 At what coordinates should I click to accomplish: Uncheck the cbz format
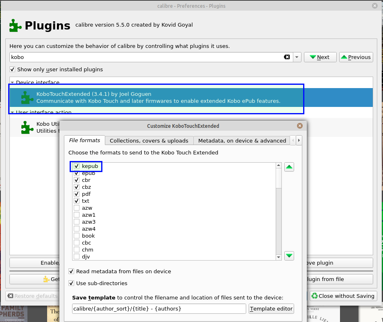(77, 187)
